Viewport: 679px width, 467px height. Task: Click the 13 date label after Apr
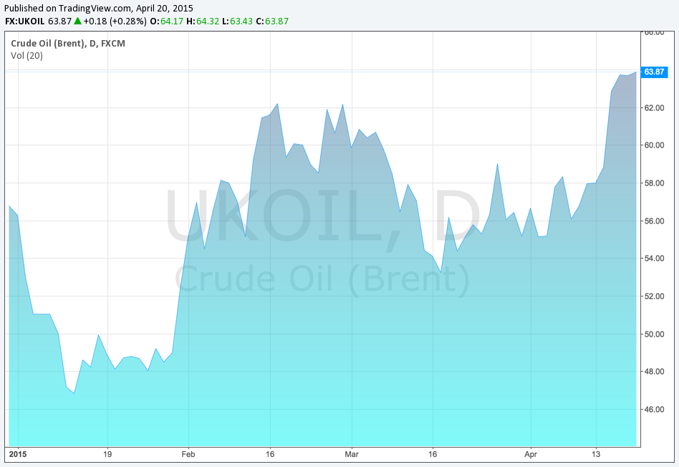coord(596,454)
